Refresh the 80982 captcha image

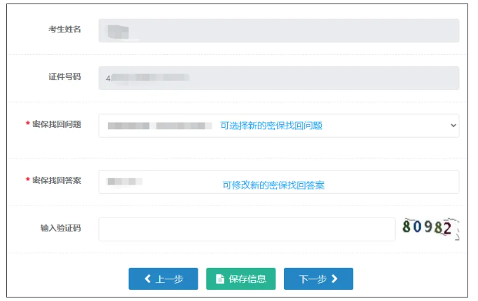(430, 228)
